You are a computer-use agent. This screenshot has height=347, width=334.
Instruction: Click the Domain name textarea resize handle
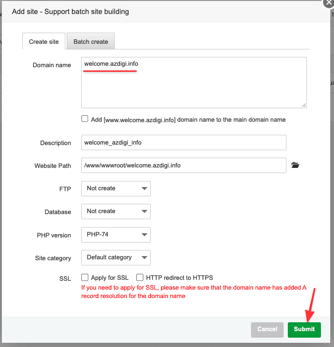point(304,105)
